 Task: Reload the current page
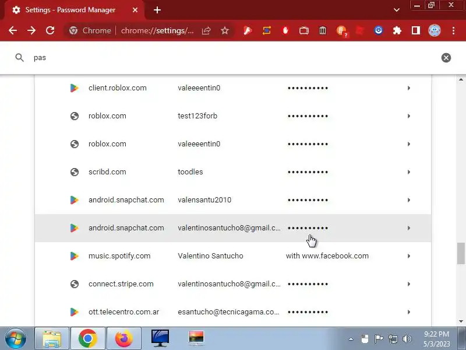[x=50, y=30]
